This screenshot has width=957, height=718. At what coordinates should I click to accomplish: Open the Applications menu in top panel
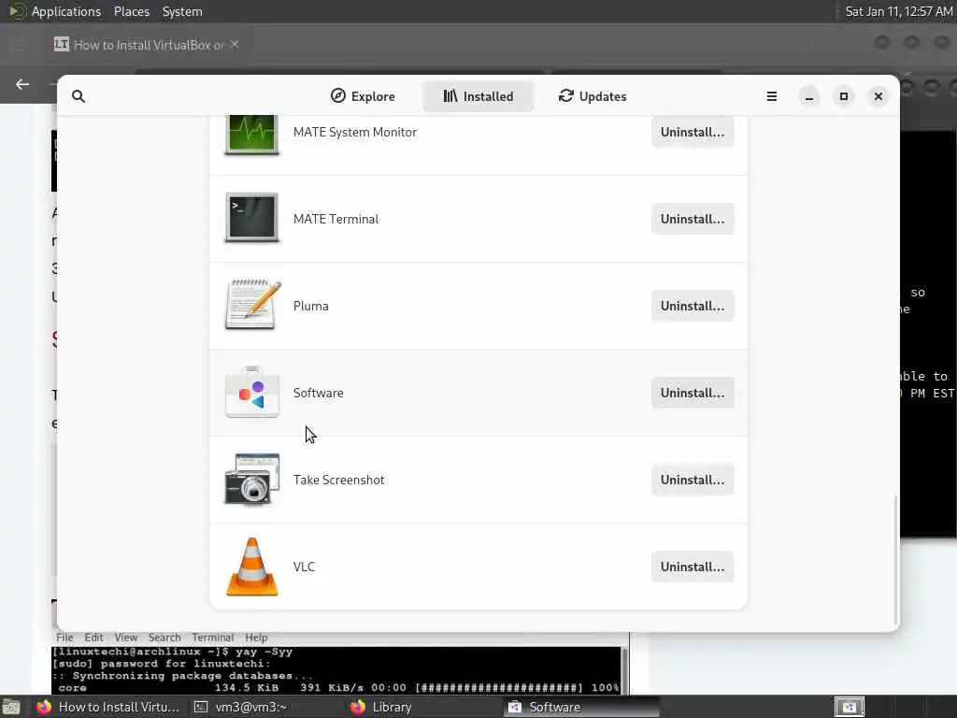[x=66, y=11]
